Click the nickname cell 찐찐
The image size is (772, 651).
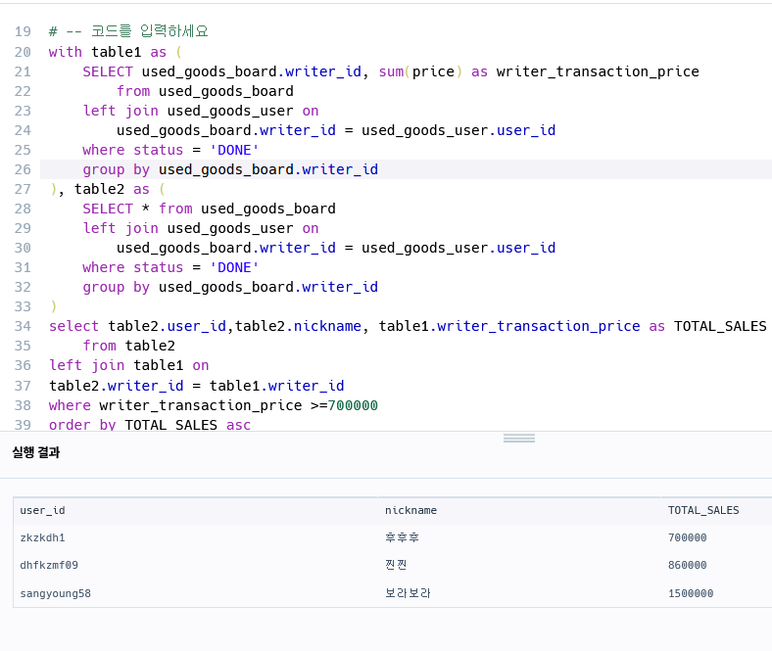[396, 566]
